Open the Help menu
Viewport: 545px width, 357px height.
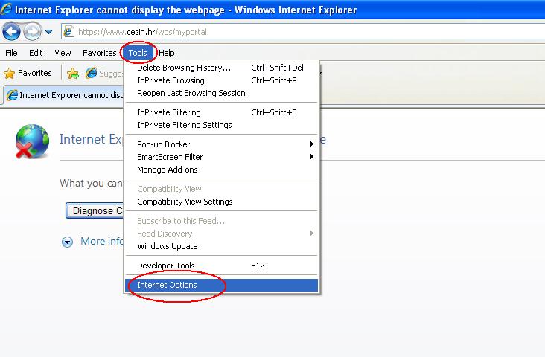[x=167, y=53]
